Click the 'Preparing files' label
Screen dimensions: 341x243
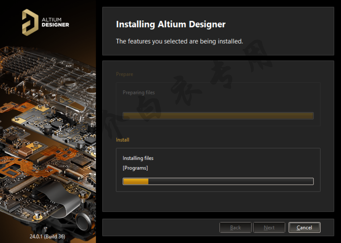click(138, 92)
